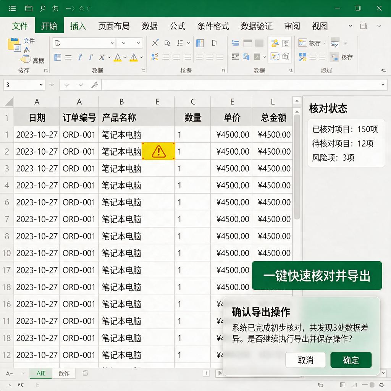The image size is (391, 391).
Task: Click the yellow warning icon in sheet cell
Action: [158, 151]
